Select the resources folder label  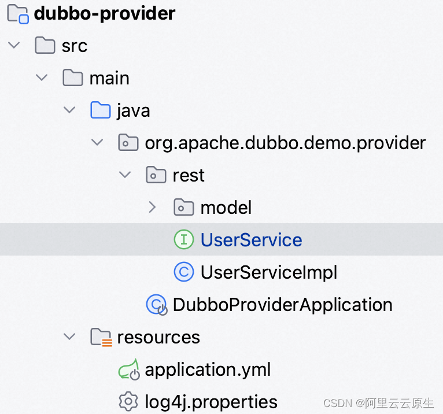158,338
